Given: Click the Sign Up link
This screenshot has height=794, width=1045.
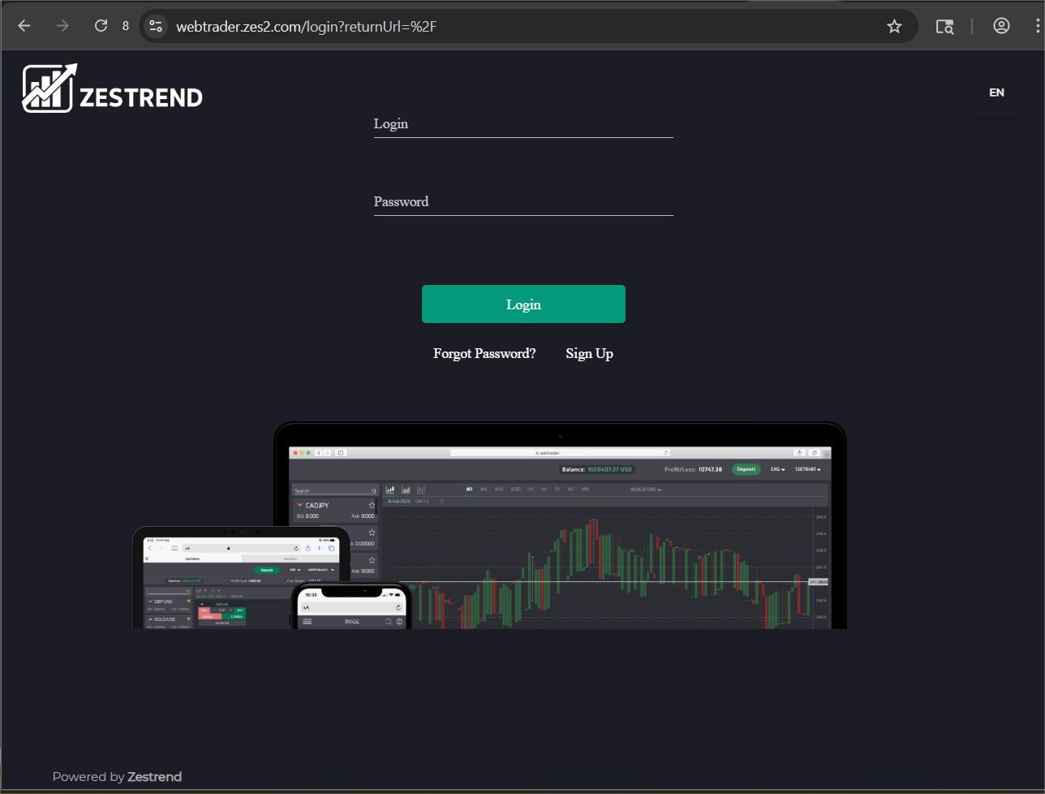Looking at the screenshot, I should (589, 353).
